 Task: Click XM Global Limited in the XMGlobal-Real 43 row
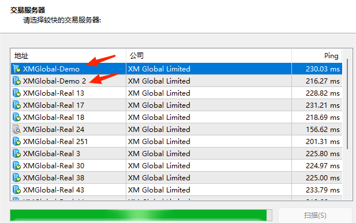click(159, 190)
